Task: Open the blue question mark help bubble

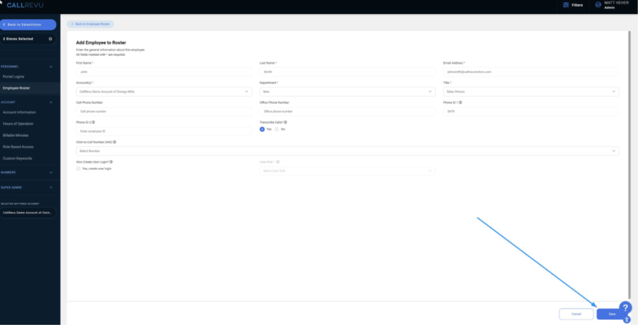Action: click(625, 308)
